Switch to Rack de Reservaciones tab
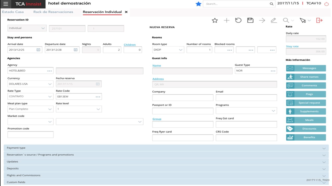The height and width of the screenshot is (186, 332). pos(53,12)
